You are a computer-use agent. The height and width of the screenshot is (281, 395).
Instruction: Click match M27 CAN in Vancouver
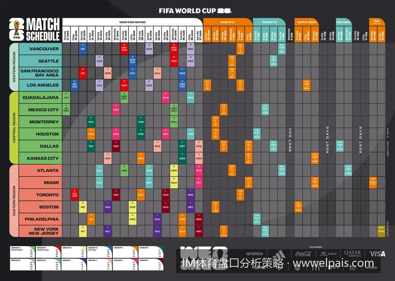[x=124, y=49]
